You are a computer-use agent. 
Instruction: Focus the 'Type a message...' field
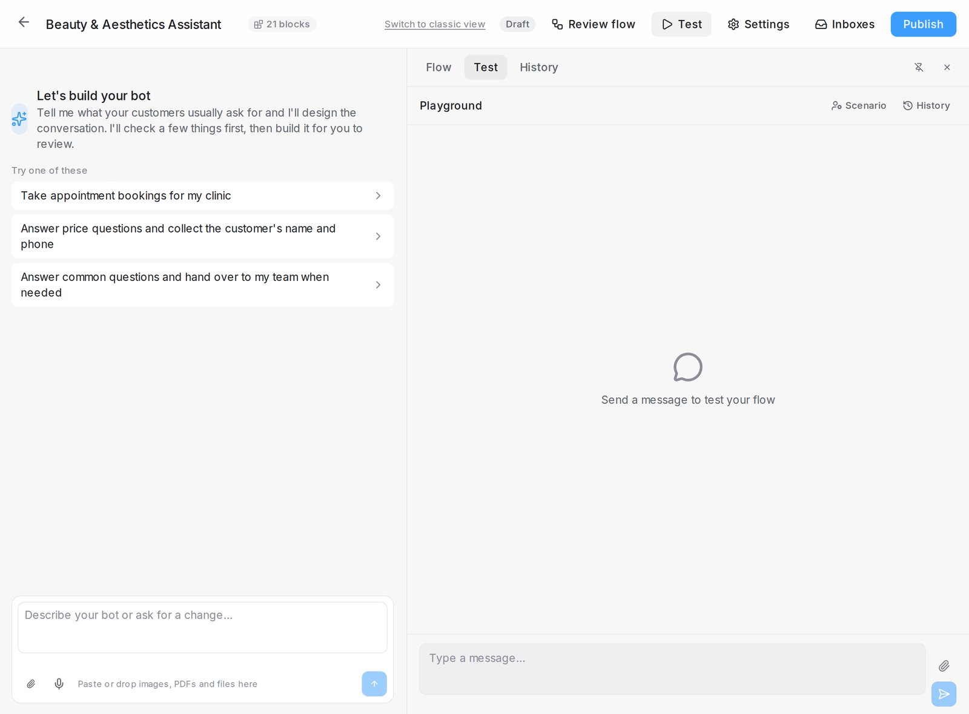672,669
